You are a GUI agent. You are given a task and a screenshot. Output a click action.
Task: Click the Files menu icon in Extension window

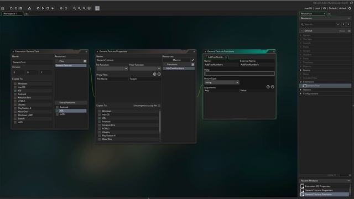(85, 61)
